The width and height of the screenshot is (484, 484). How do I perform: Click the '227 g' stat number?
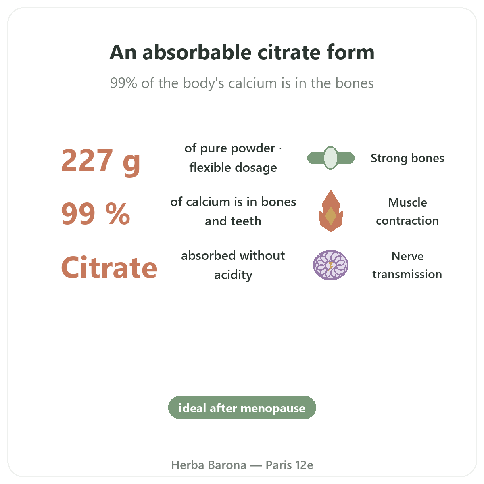click(x=100, y=160)
